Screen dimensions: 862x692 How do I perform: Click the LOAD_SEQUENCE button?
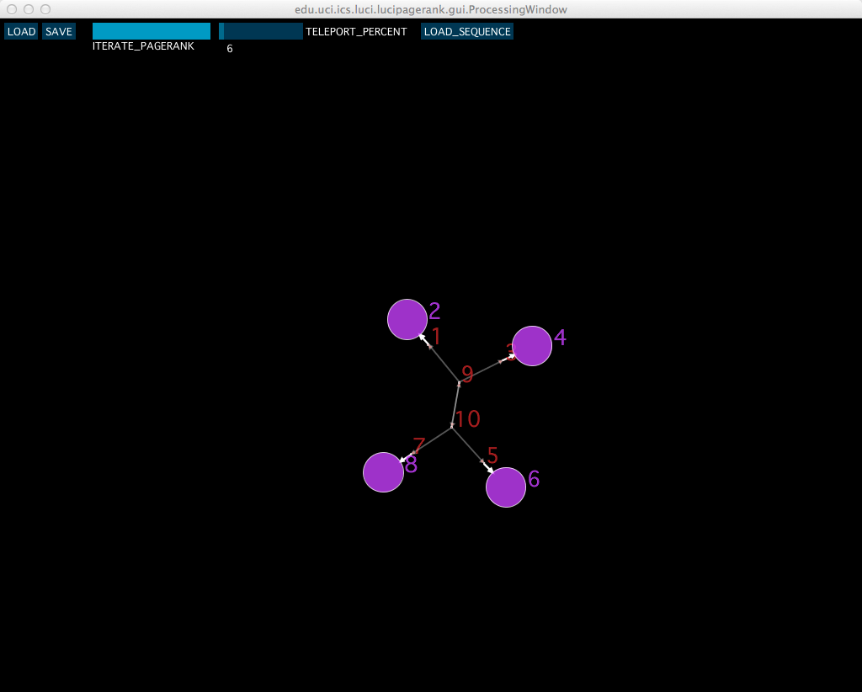tap(467, 31)
